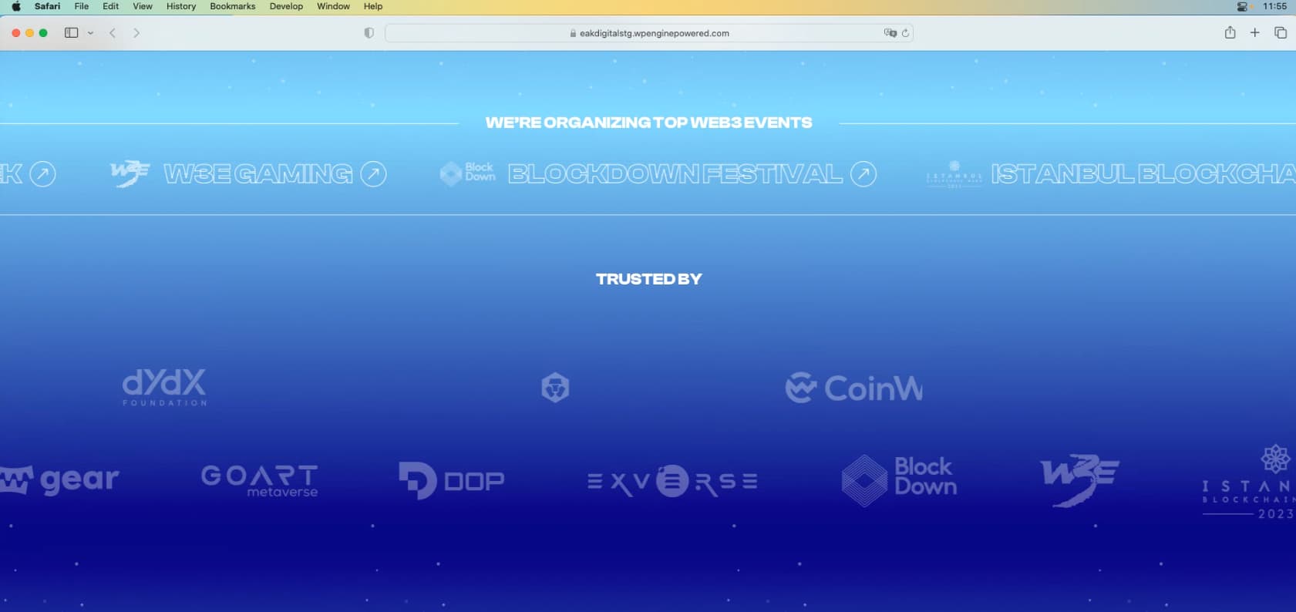Viewport: 1296px width, 612px height.
Task: Click the GoArt metaverse logo
Action: point(260,480)
